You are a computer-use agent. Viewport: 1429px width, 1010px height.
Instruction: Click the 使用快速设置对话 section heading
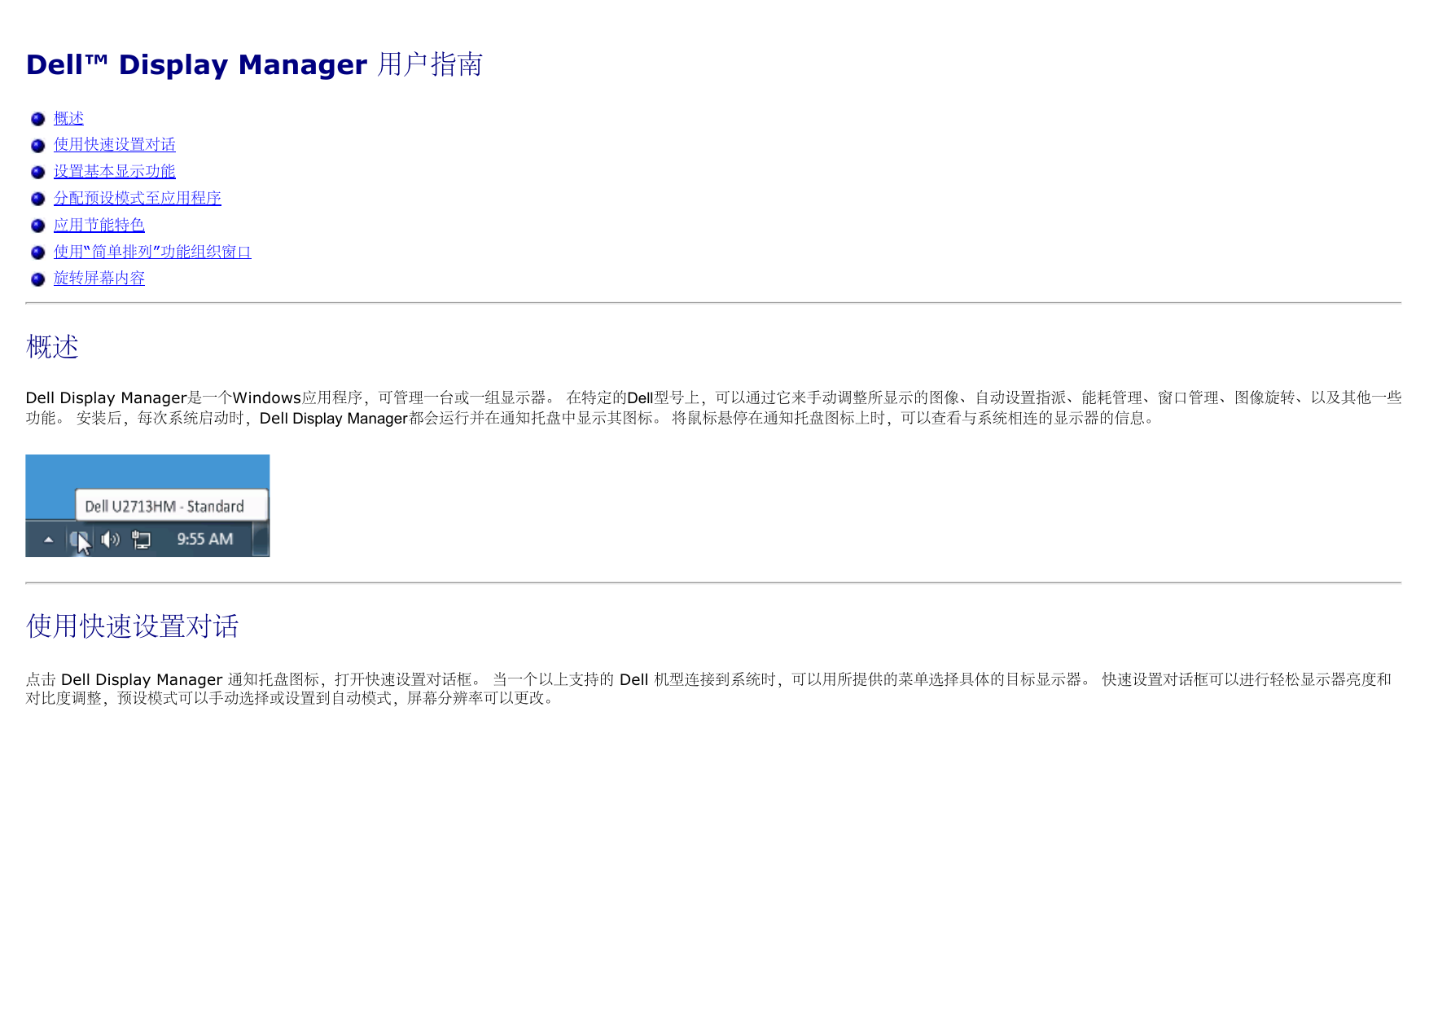pyautogui.click(x=133, y=626)
